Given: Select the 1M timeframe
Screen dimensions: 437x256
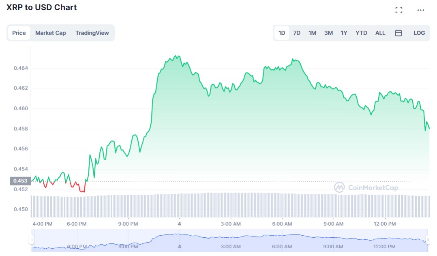Looking at the screenshot, I should pos(312,33).
